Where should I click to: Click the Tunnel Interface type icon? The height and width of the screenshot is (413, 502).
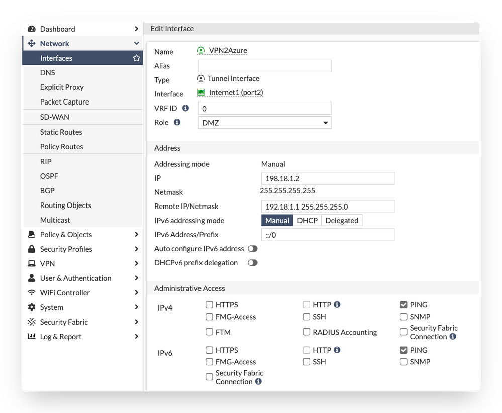tap(200, 78)
